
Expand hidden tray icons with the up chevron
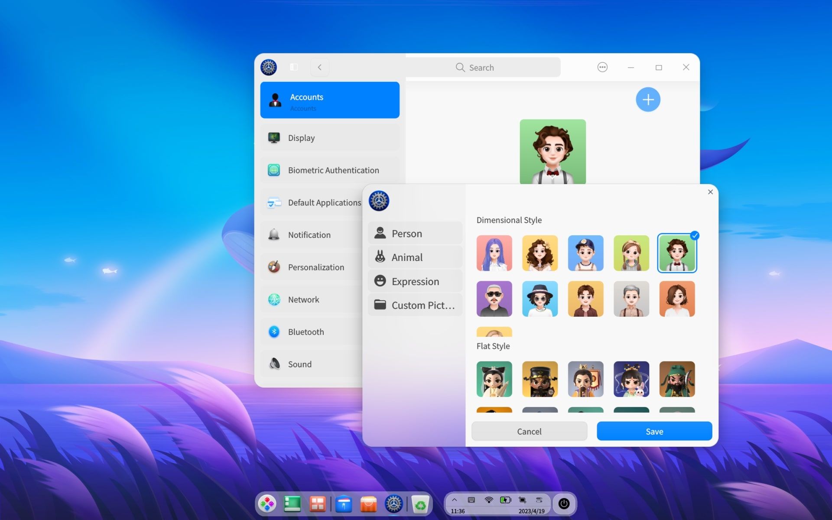click(455, 499)
